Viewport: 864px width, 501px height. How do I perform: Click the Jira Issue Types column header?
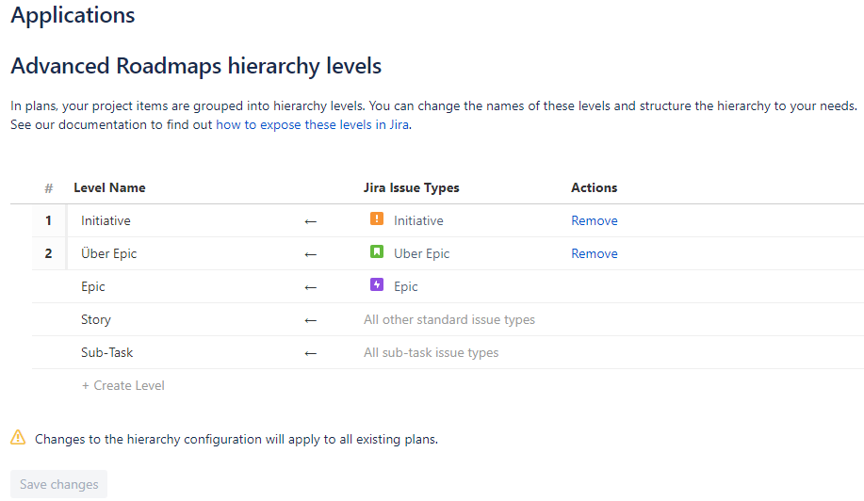[x=411, y=187]
